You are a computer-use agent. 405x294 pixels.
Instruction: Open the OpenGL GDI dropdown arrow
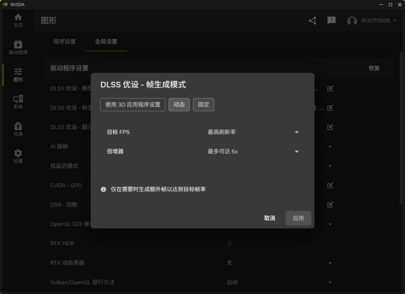pos(330,224)
